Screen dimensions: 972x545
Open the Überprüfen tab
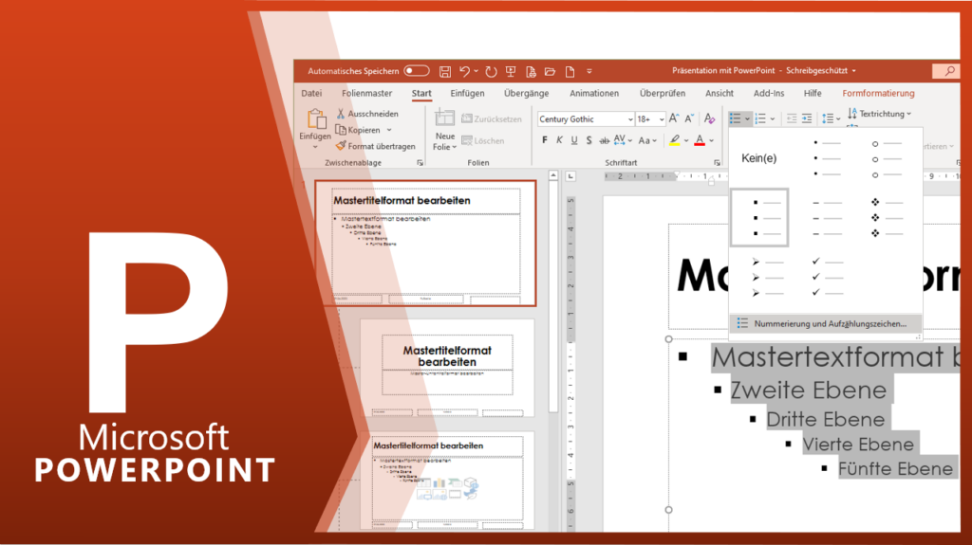point(662,94)
